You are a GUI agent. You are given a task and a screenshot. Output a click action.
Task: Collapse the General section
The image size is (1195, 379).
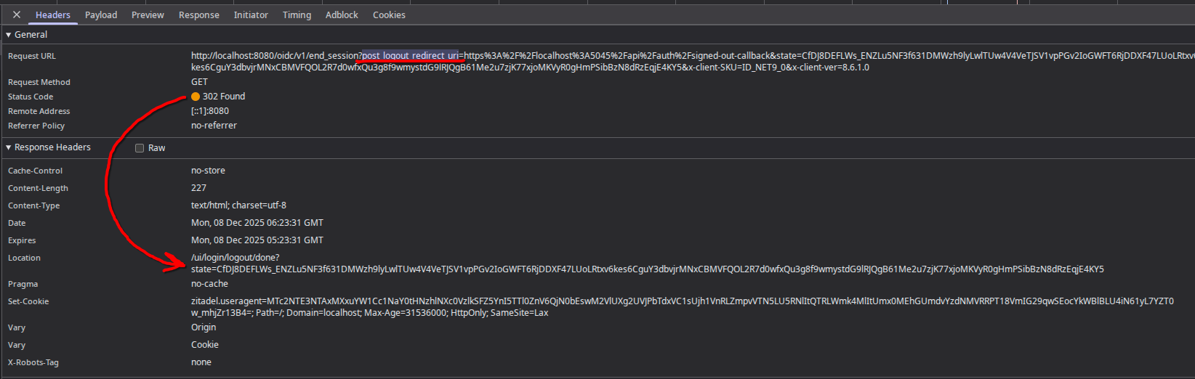[9, 35]
